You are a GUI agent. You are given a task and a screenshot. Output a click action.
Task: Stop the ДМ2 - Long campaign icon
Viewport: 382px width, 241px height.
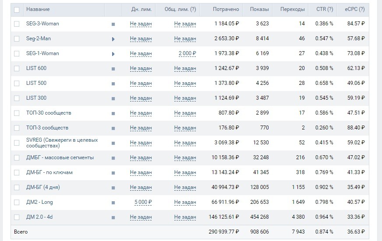pos(113,203)
